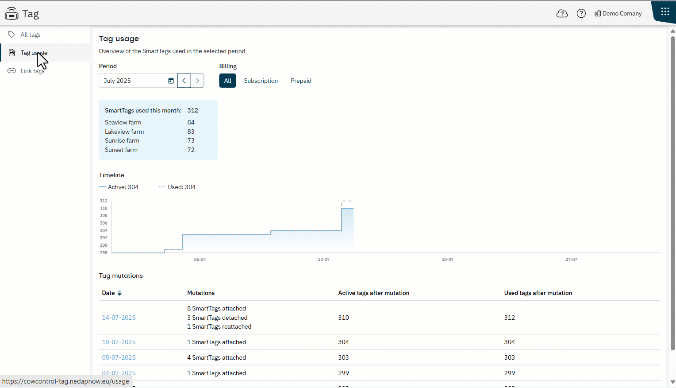Toggle the Active: 304 legend entry

pyautogui.click(x=119, y=187)
